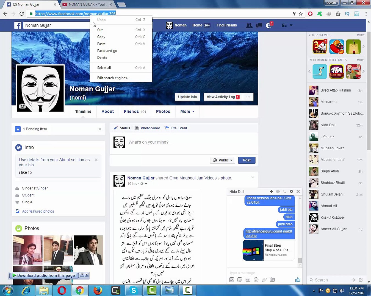
Task: Add people to Nida Doll chat plus icon
Action: (x=271, y=192)
